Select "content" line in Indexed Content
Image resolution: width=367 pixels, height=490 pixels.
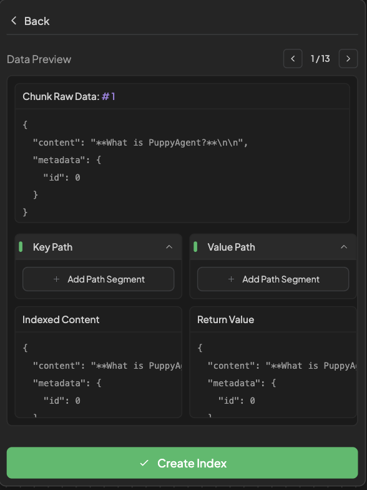(x=107, y=366)
